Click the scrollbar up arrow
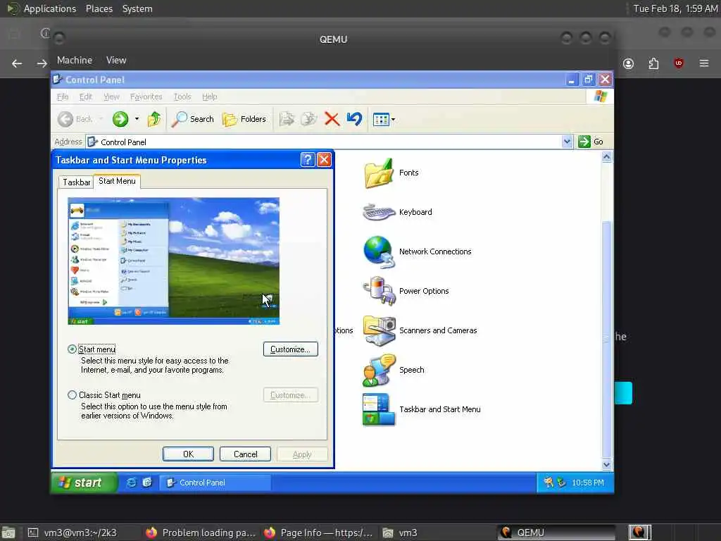The width and height of the screenshot is (721, 541). [606, 157]
